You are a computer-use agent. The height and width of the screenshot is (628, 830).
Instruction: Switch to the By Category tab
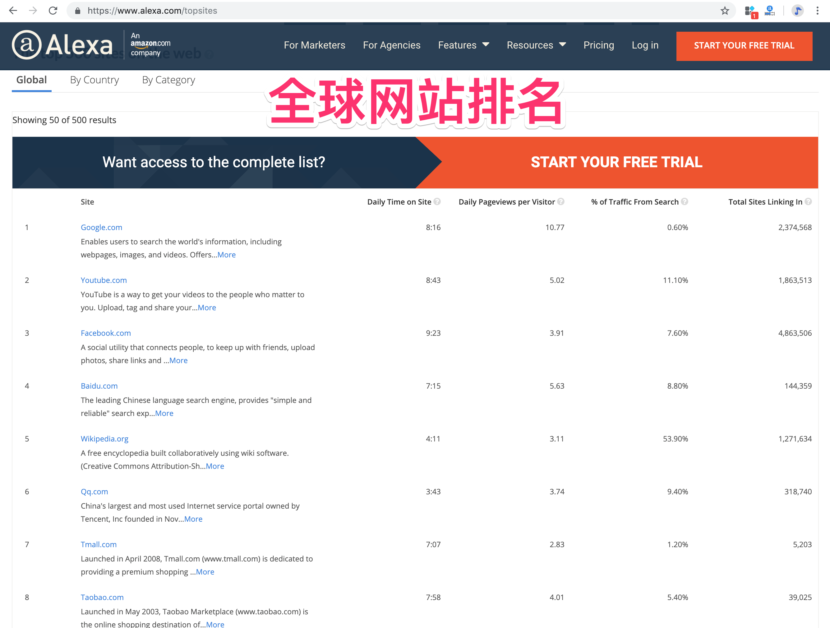168,80
